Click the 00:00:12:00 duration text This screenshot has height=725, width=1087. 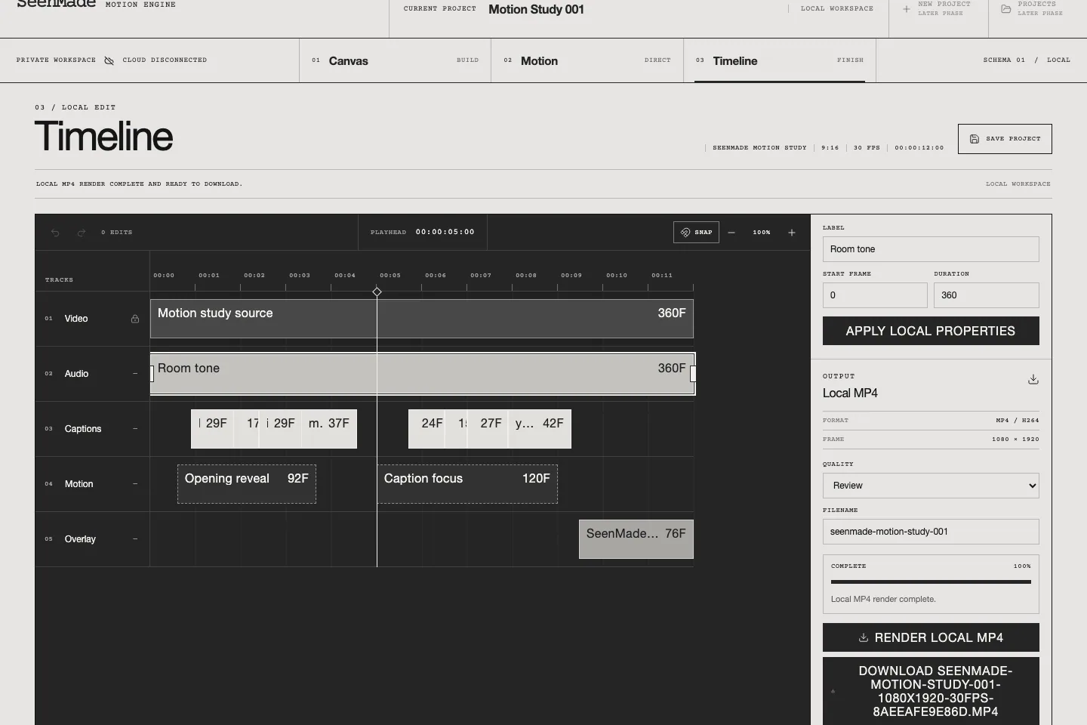919,148
